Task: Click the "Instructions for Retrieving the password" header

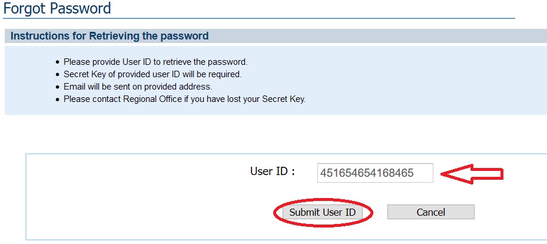Action: click(x=110, y=36)
